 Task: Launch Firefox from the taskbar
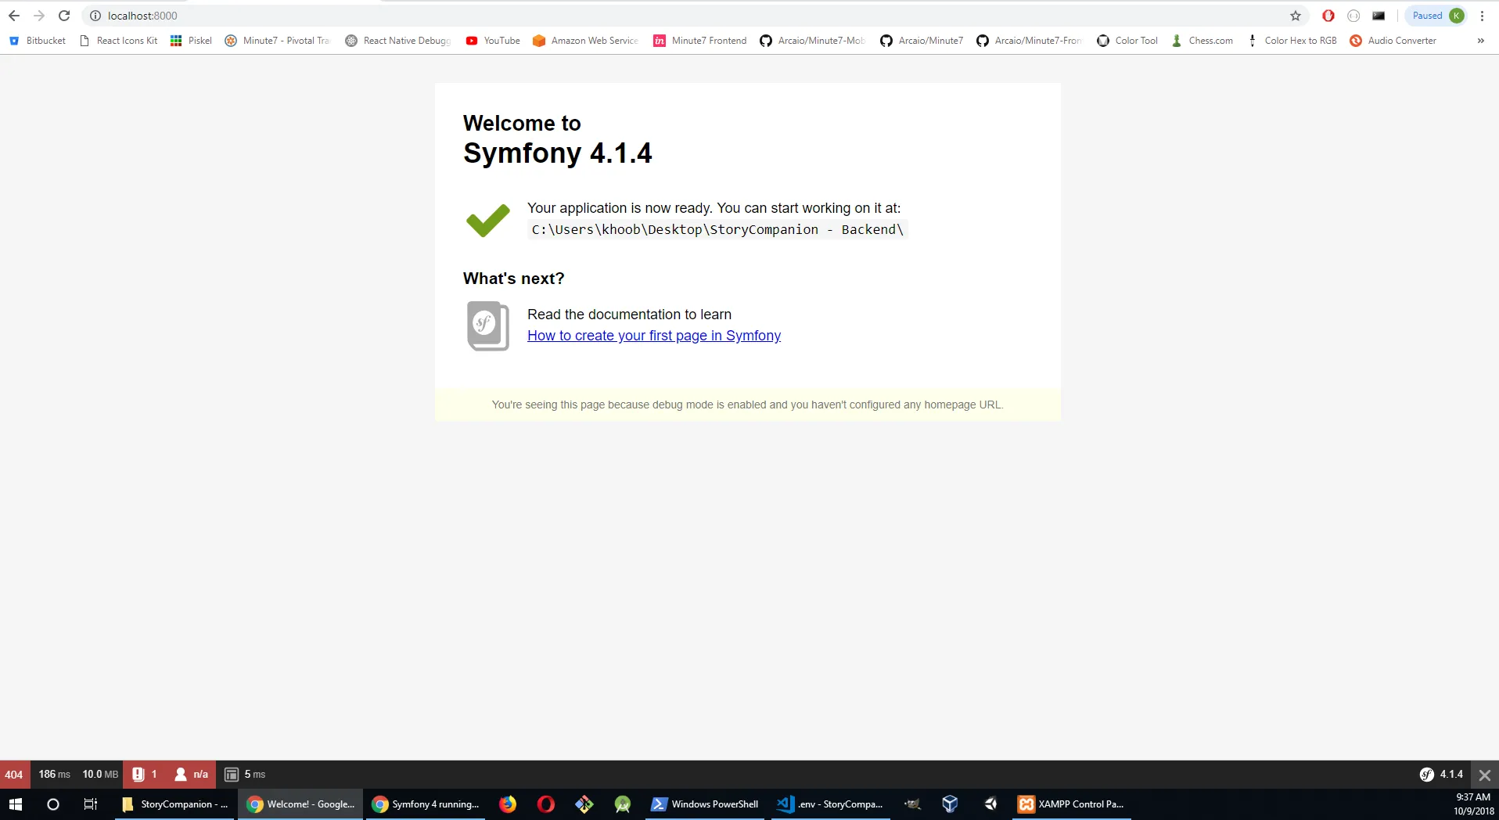[508, 804]
